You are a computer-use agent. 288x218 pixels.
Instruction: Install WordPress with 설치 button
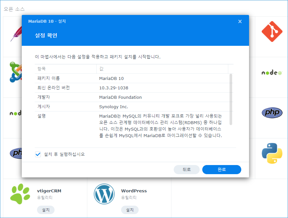(130, 210)
